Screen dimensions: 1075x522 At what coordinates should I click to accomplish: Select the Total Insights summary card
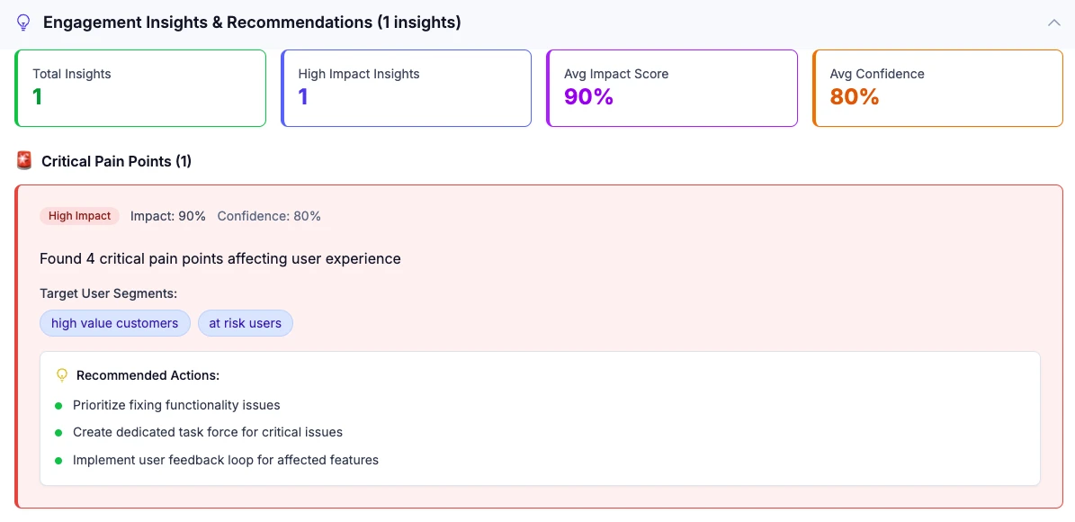[x=140, y=88]
